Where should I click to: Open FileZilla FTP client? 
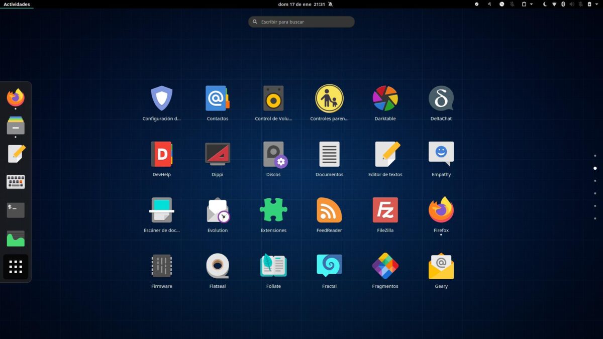385,210
